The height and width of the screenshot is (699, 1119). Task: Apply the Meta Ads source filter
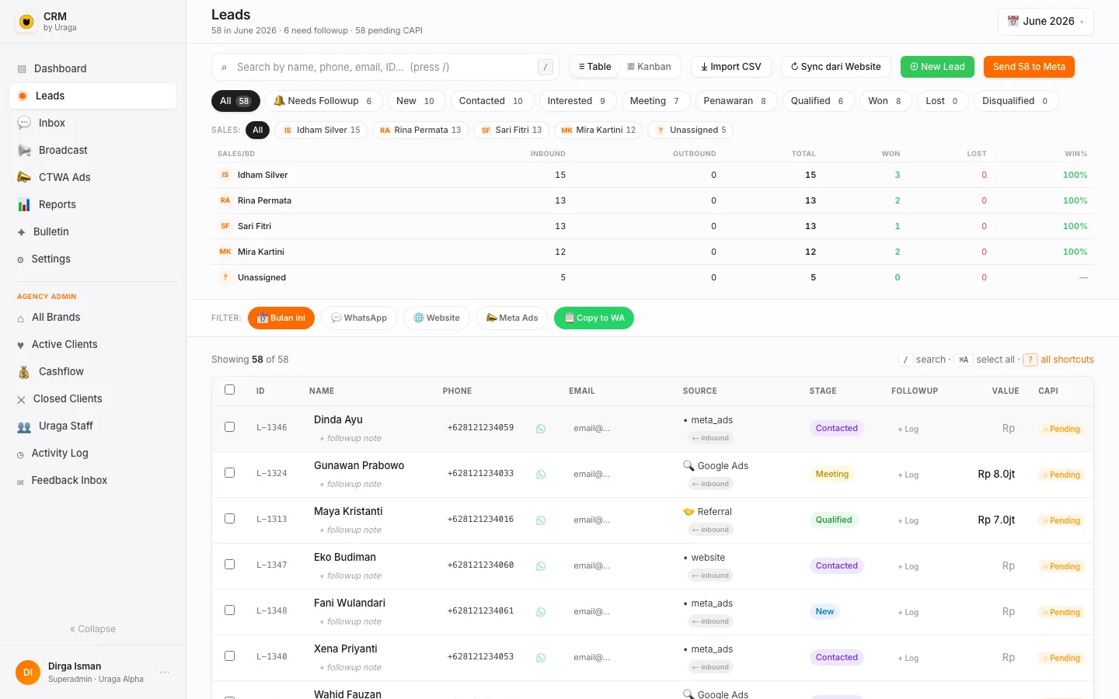[x=512, y=318]
